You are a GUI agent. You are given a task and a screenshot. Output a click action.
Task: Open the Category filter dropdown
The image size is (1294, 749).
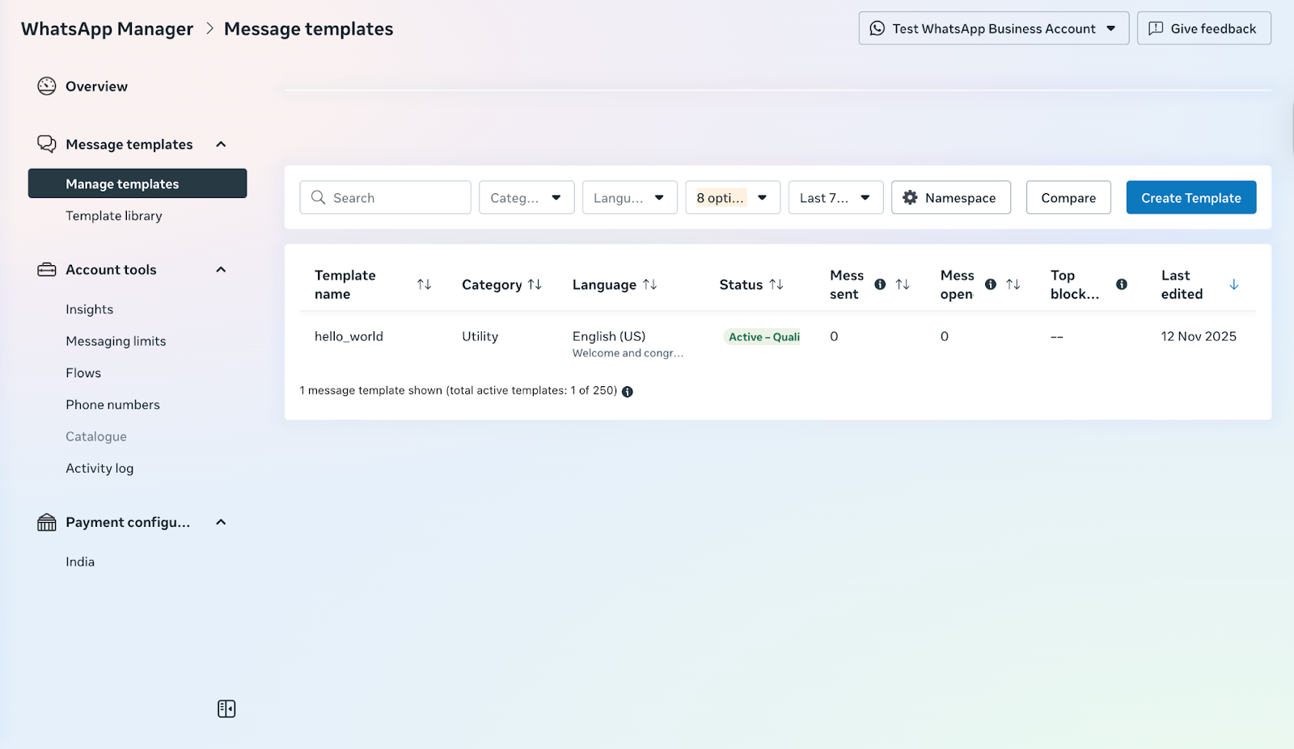click(x=526, y=198)
